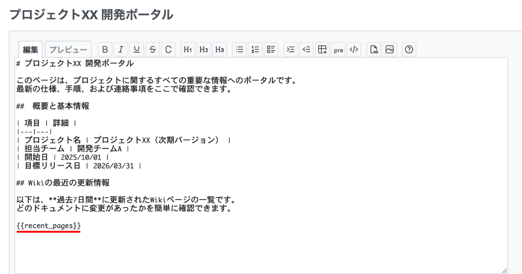Toggle bold formatting with the B button
Screen dimensions: 522x274
105,50
